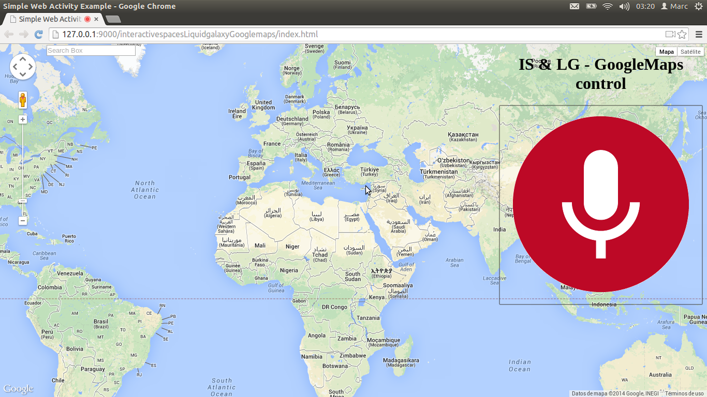
Task: Click the Australia label on the map
Action: pyautogui.click(x=660, y=375)
